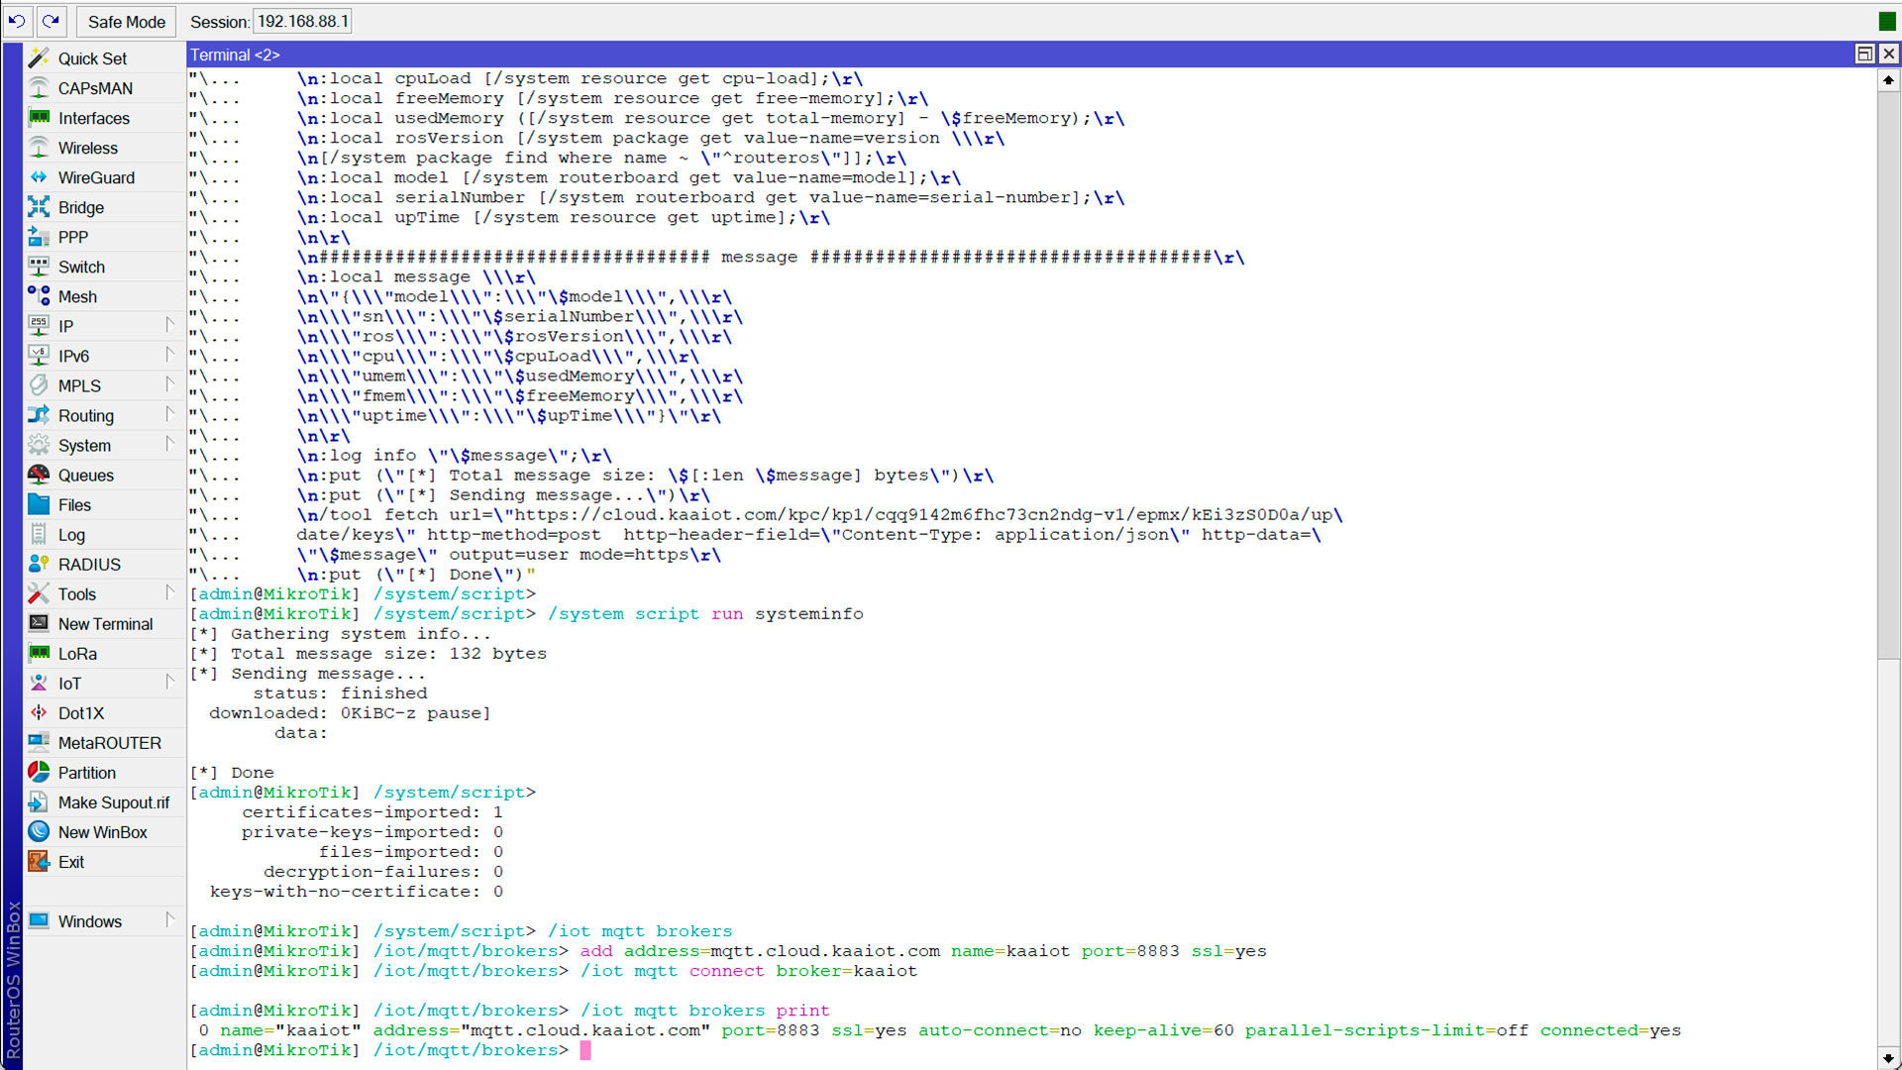Open the Queues icon
1902x1070 pixels.
tap(39, 475)
